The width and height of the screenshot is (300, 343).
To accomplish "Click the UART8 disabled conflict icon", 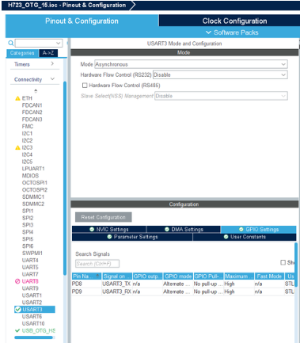I will 17,281.
